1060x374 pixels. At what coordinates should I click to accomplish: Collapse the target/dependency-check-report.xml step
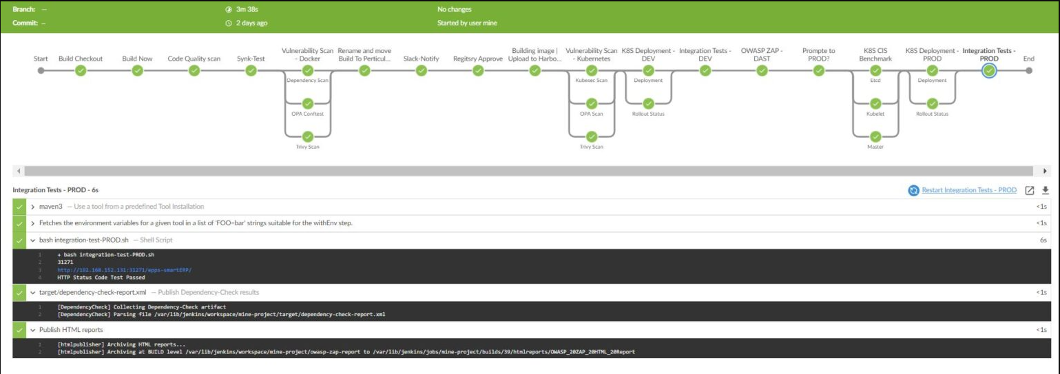[33, 293]
